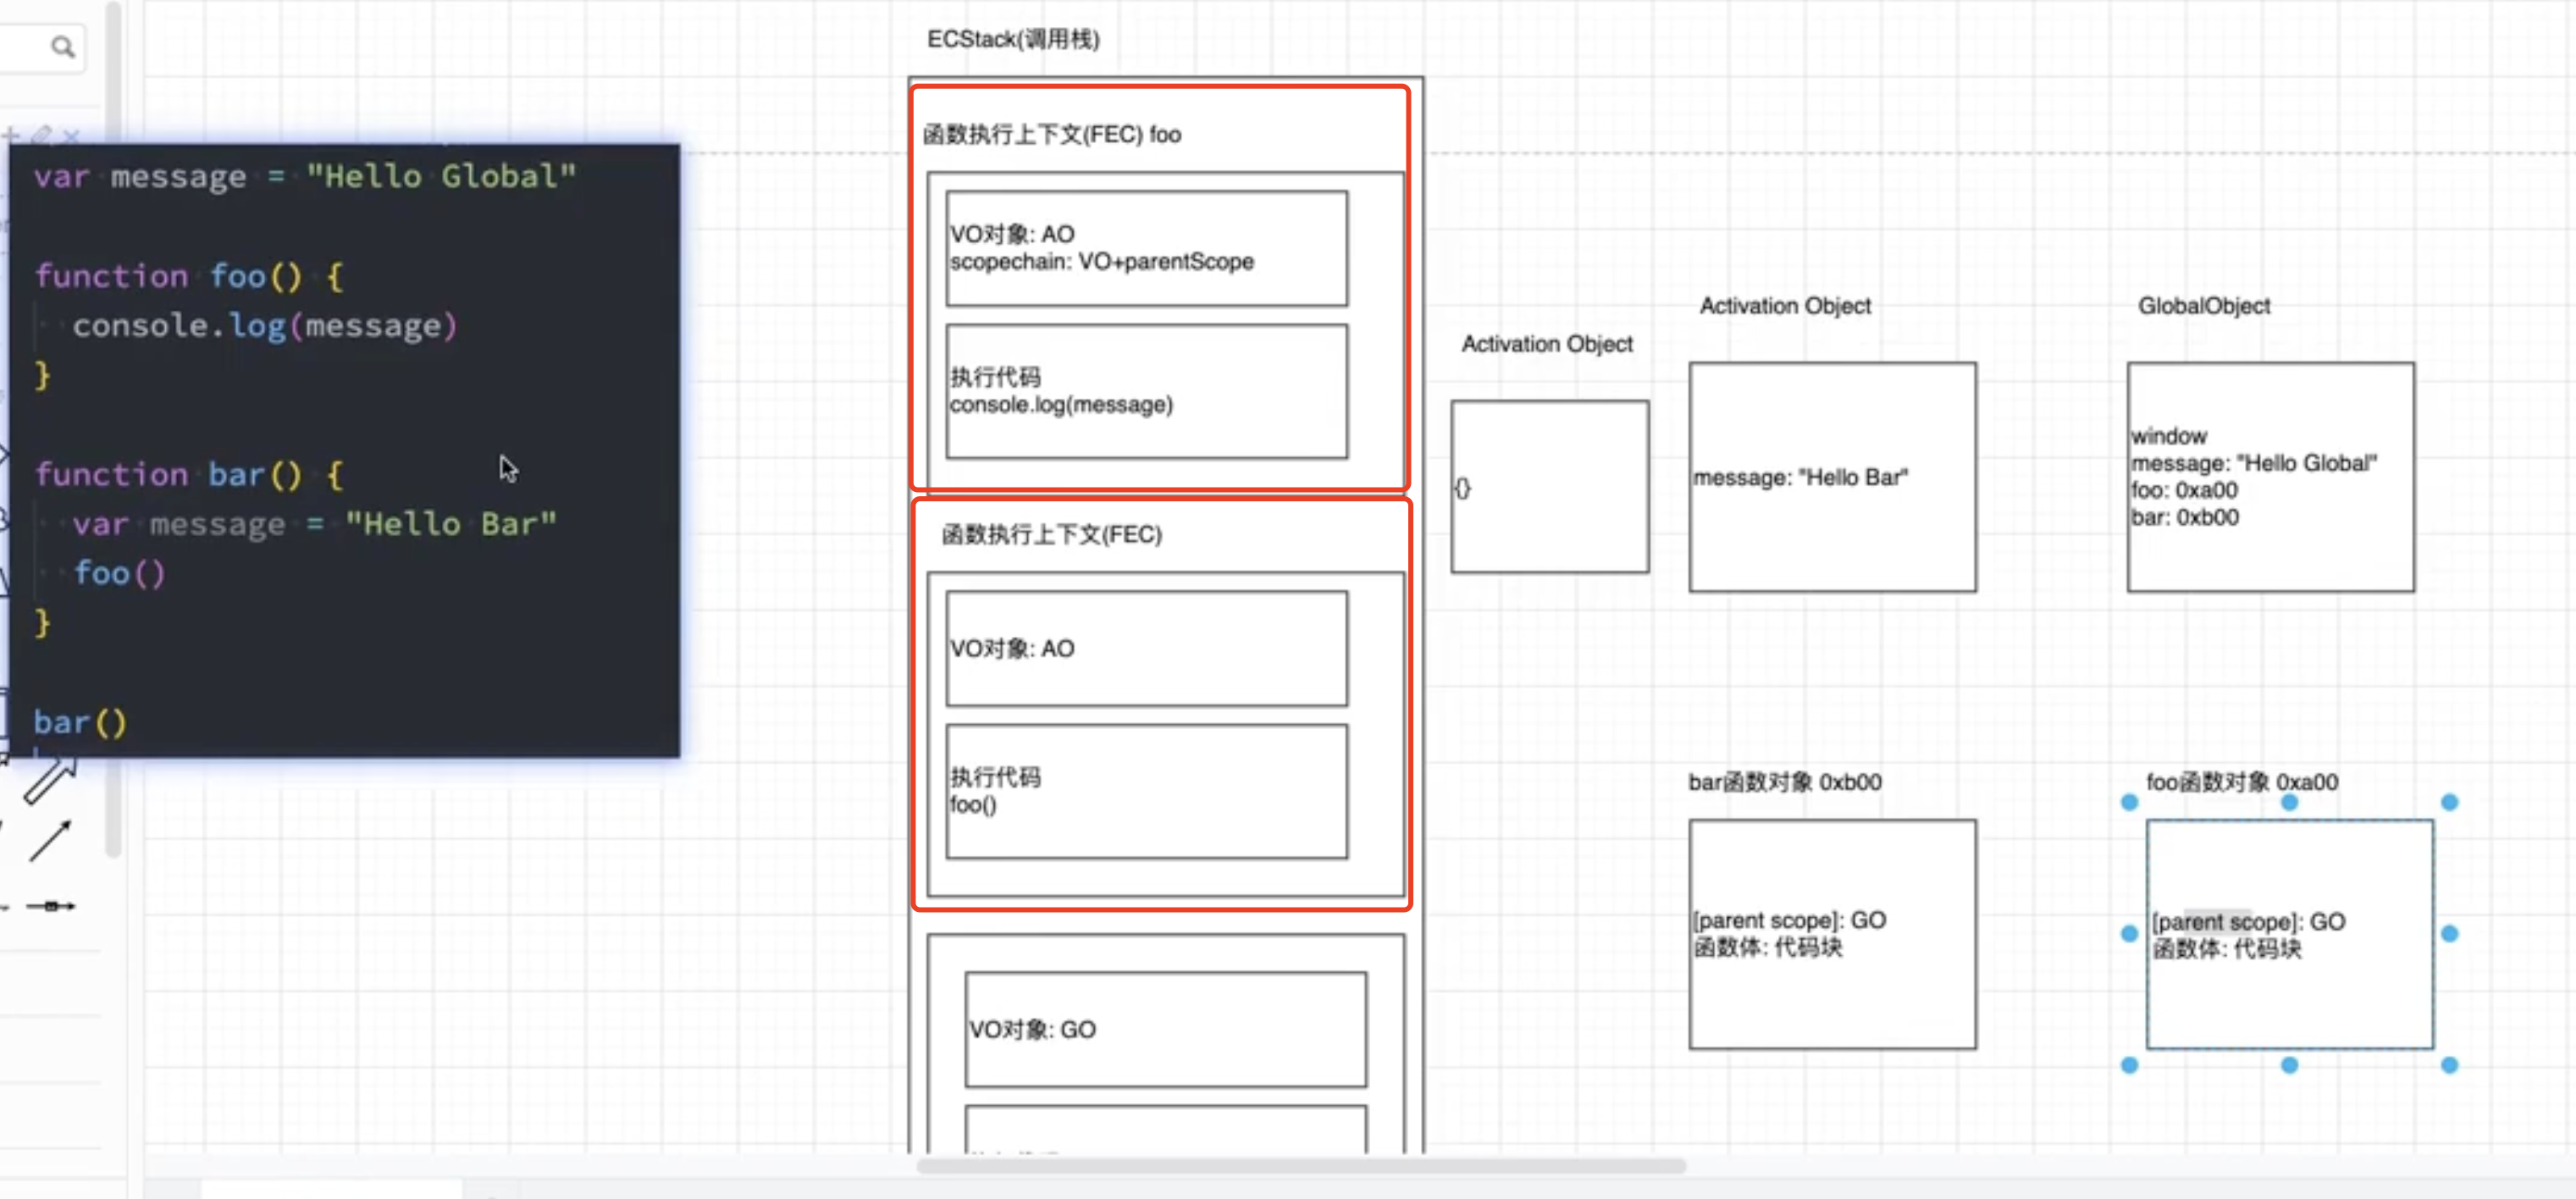This screenshot has width=2576, height=1199.
Task: Select the 'scopechain: VO+parentScope' box
Action: coord(1146,249)
